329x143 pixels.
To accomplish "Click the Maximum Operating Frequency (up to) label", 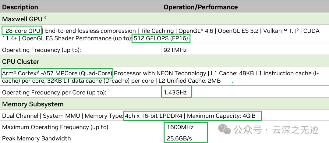I will tap(55, 127).
